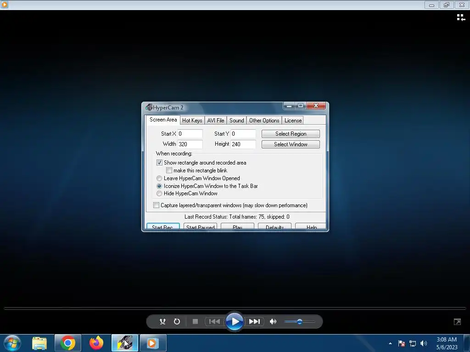
Task: Click the HyperCam 2 title bar icon
Action: click(x=149, y=107)
